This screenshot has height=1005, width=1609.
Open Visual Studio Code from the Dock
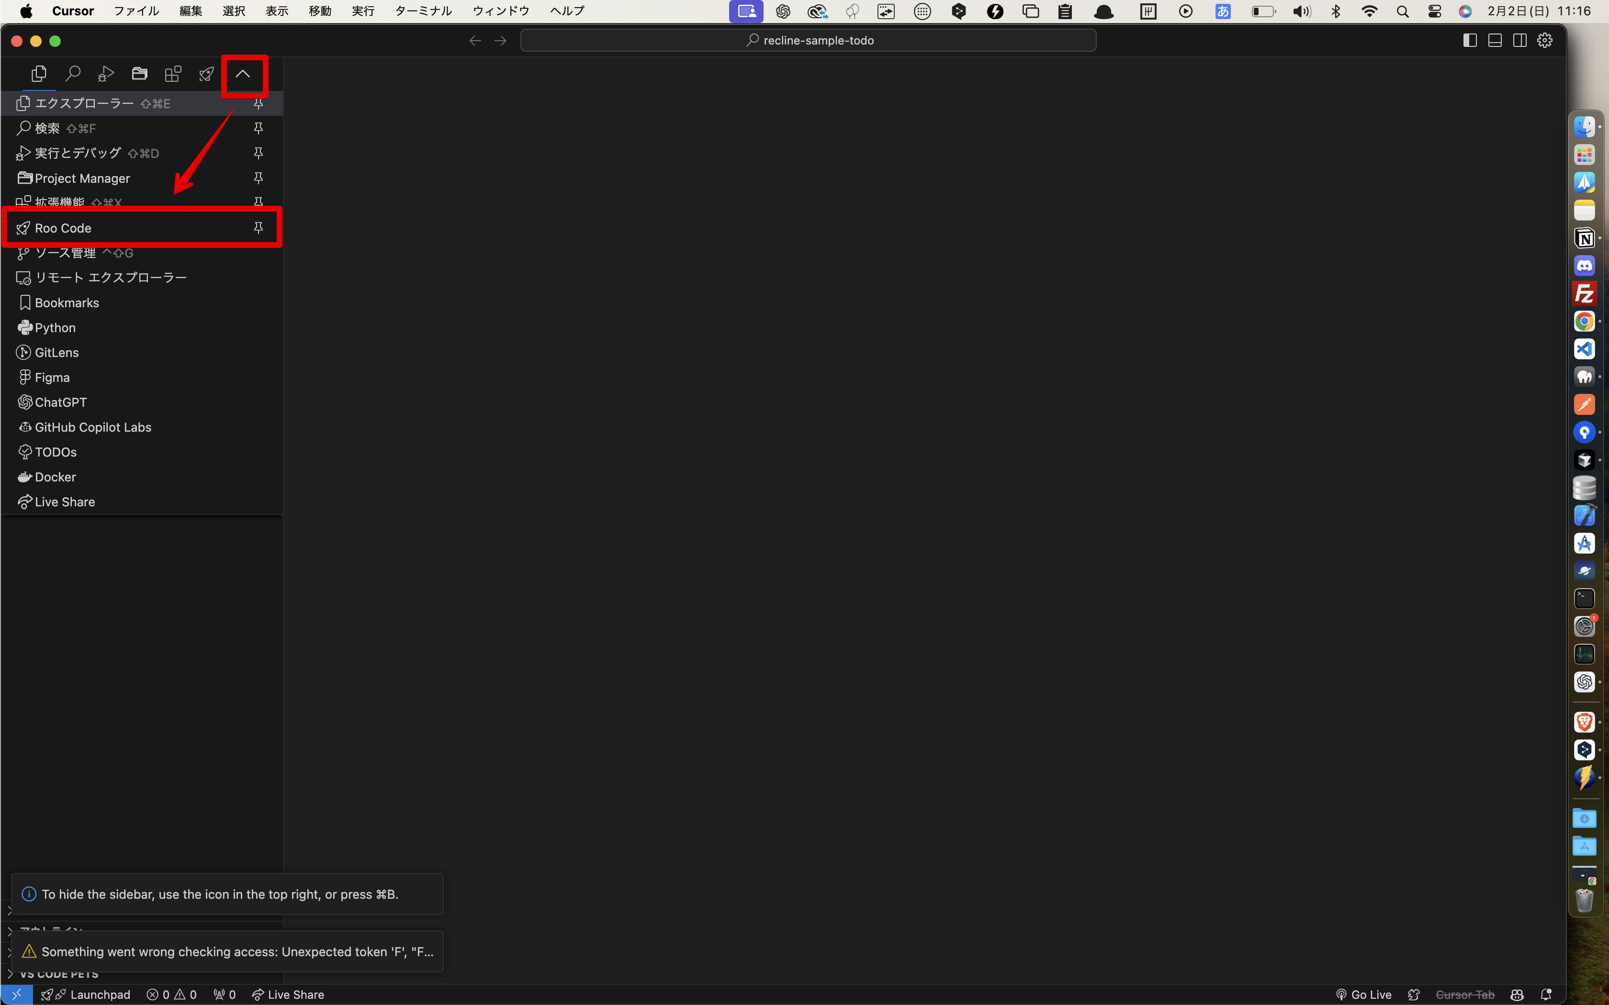1585,349
